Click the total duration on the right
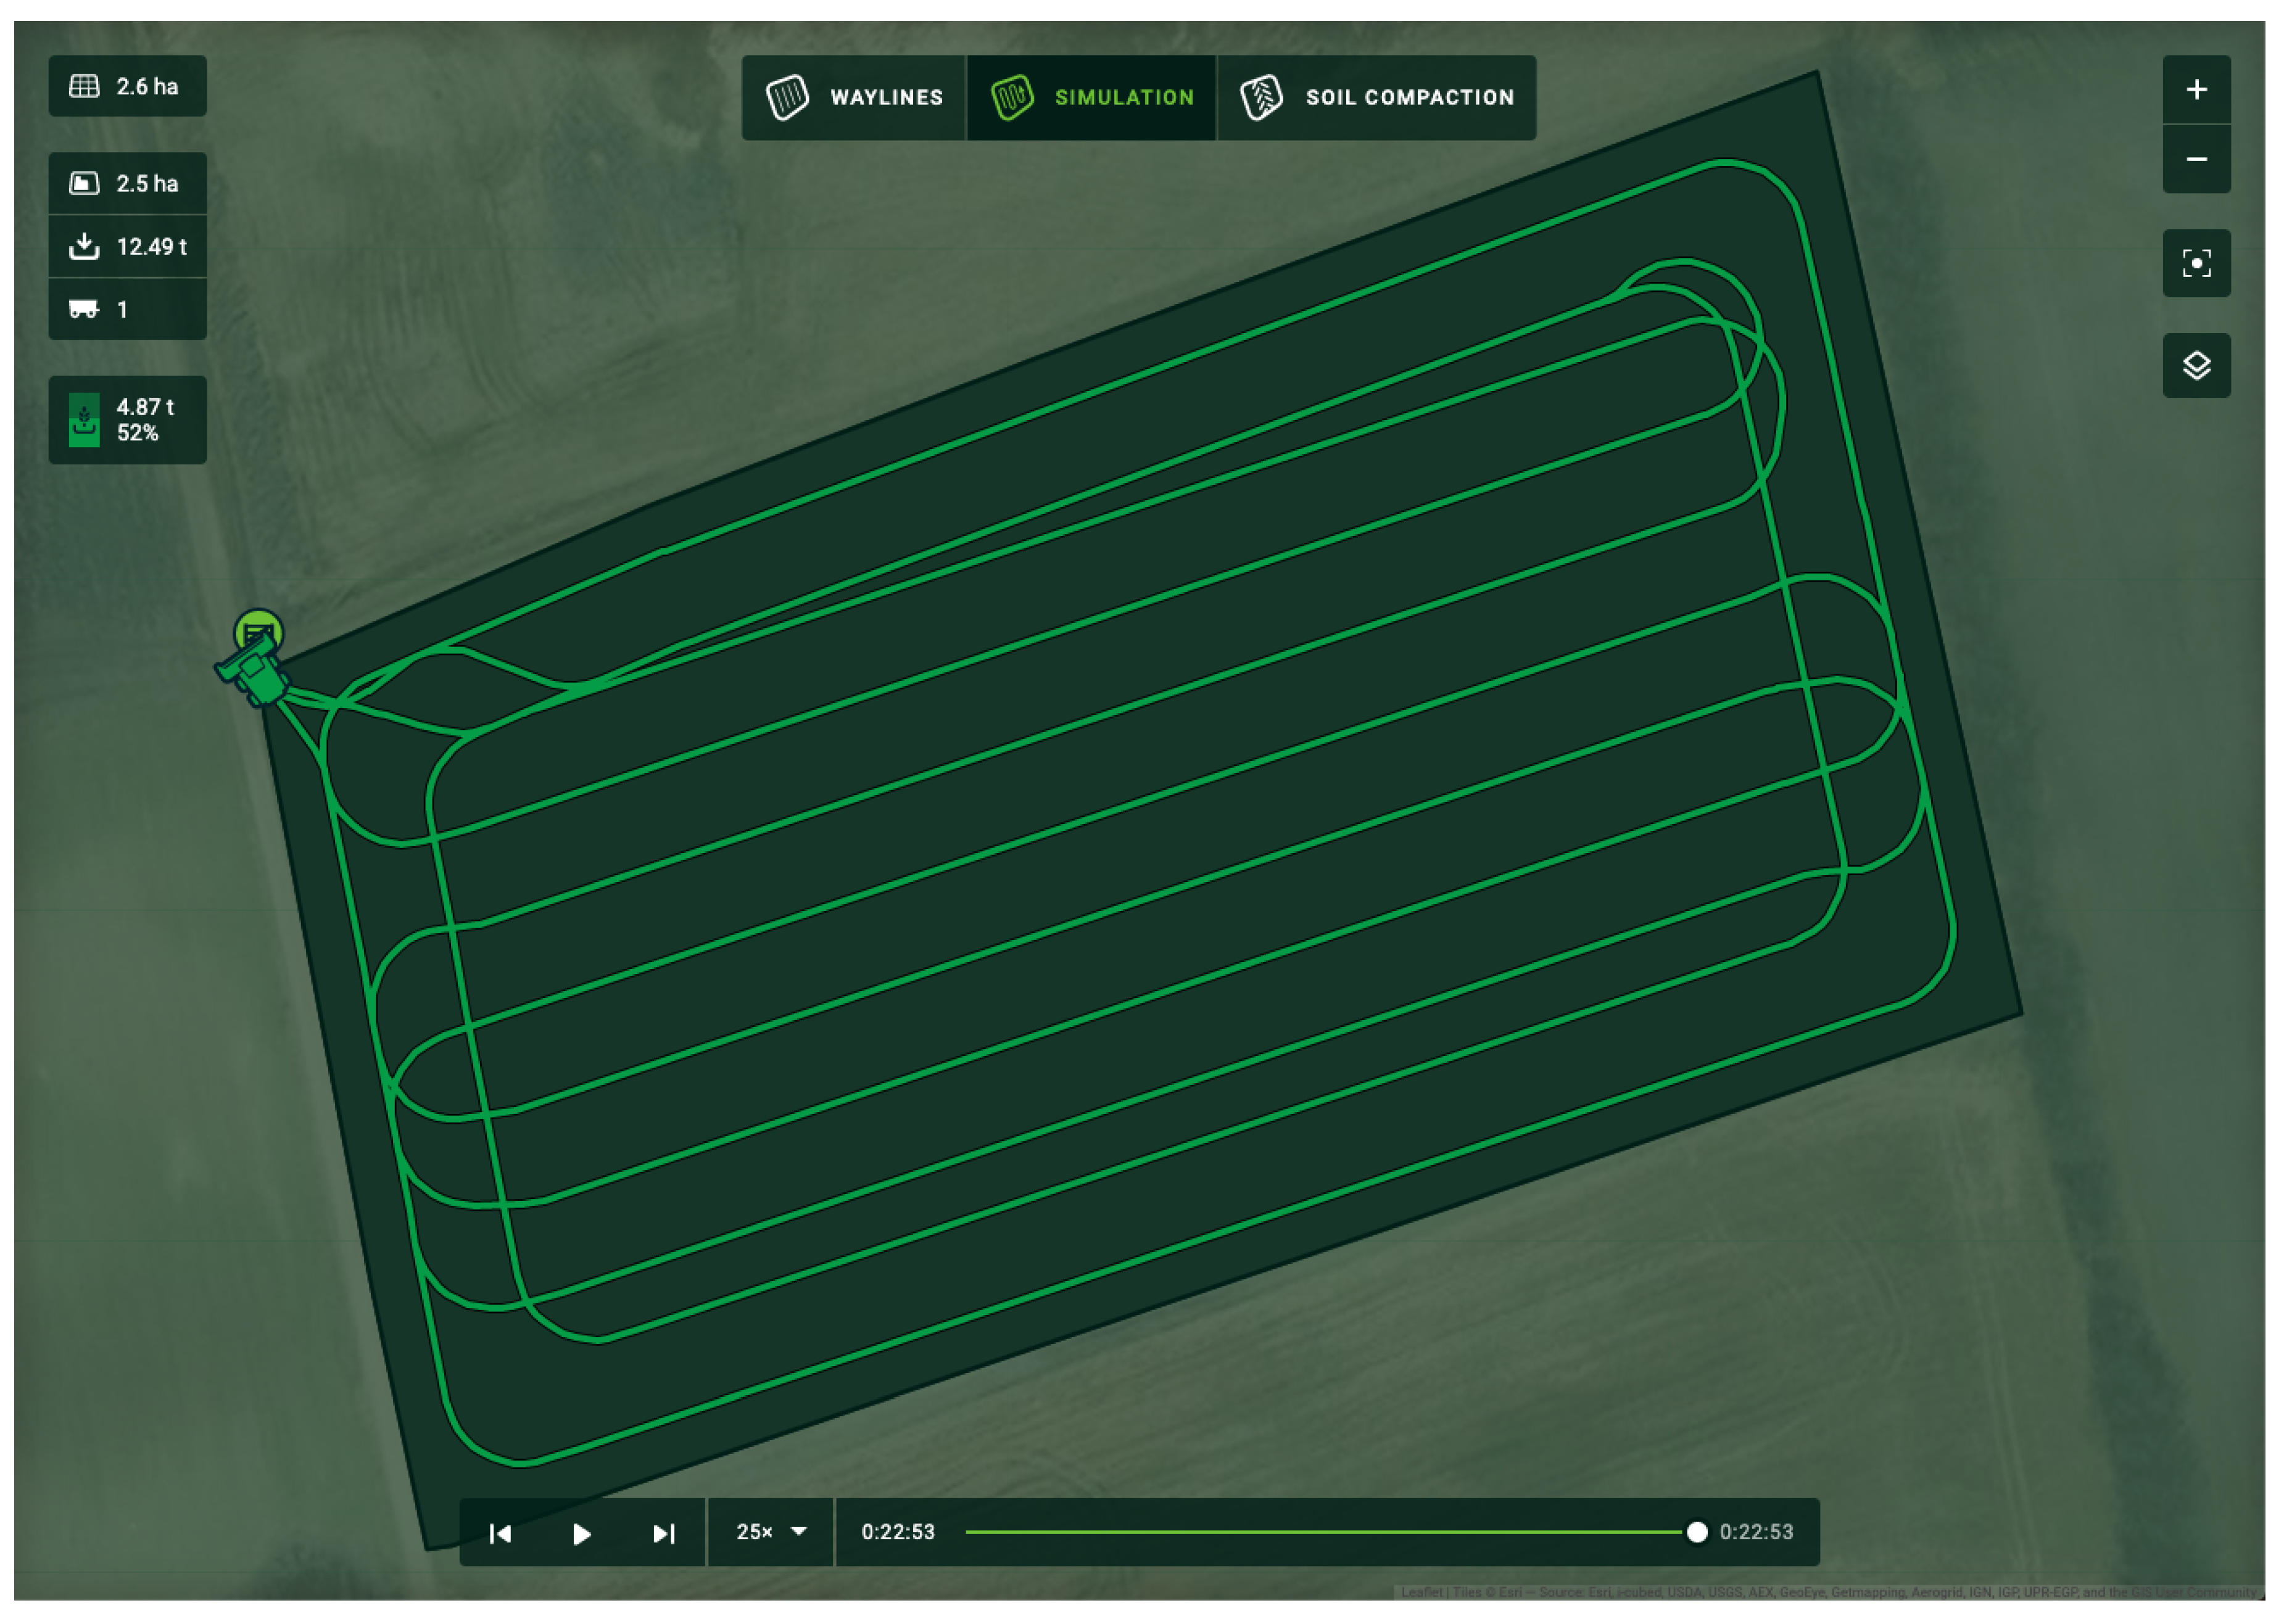This screenshot has height=1624, width=2284. pyautogui.click(x=1756, y=1532)
